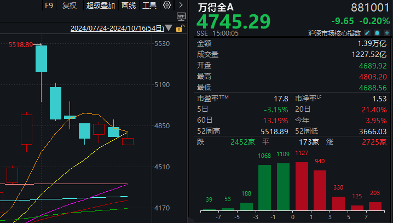
Task: Click the tall cyan candlestick near 5518.89
Action: tap(42, 59)
